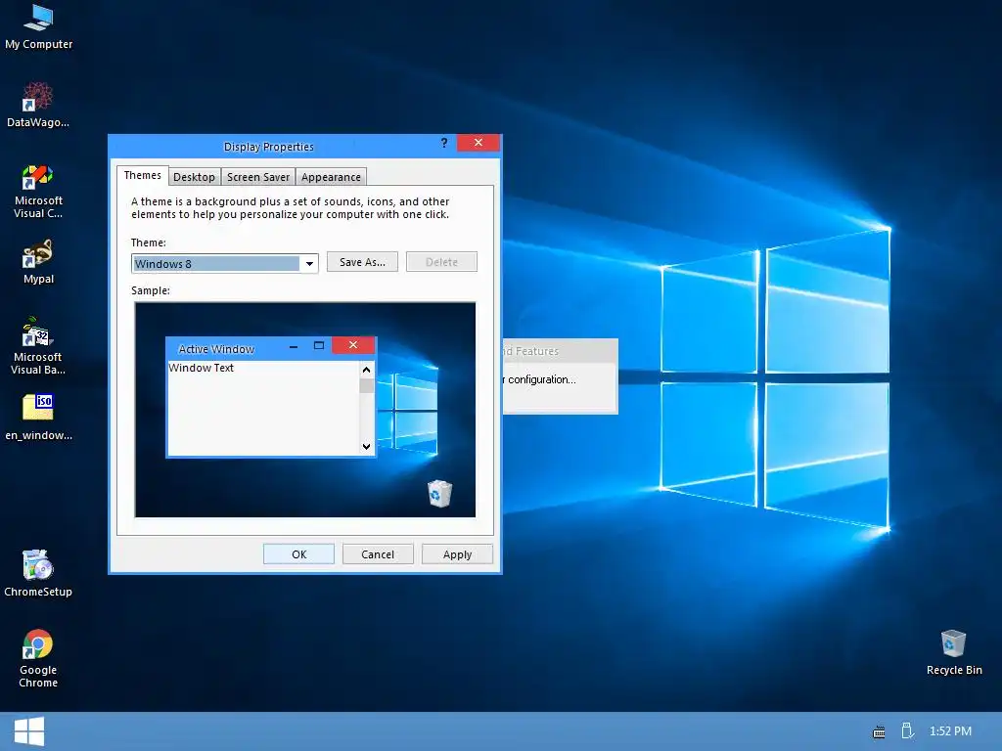Expand the Theme dropdown arrow
The width and height of the screenshot is (1002, 751).
pyautogui.click(x=309, y=264)
